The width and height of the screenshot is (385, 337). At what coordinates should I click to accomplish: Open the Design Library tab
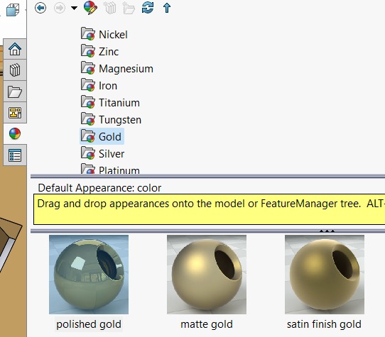[x=15, y=70]
